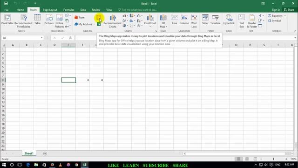Image resolution: width=298 pixels, height=168 pixels.
Task: Click the People Graph add-in icon
Action: (x=99, y=24)
